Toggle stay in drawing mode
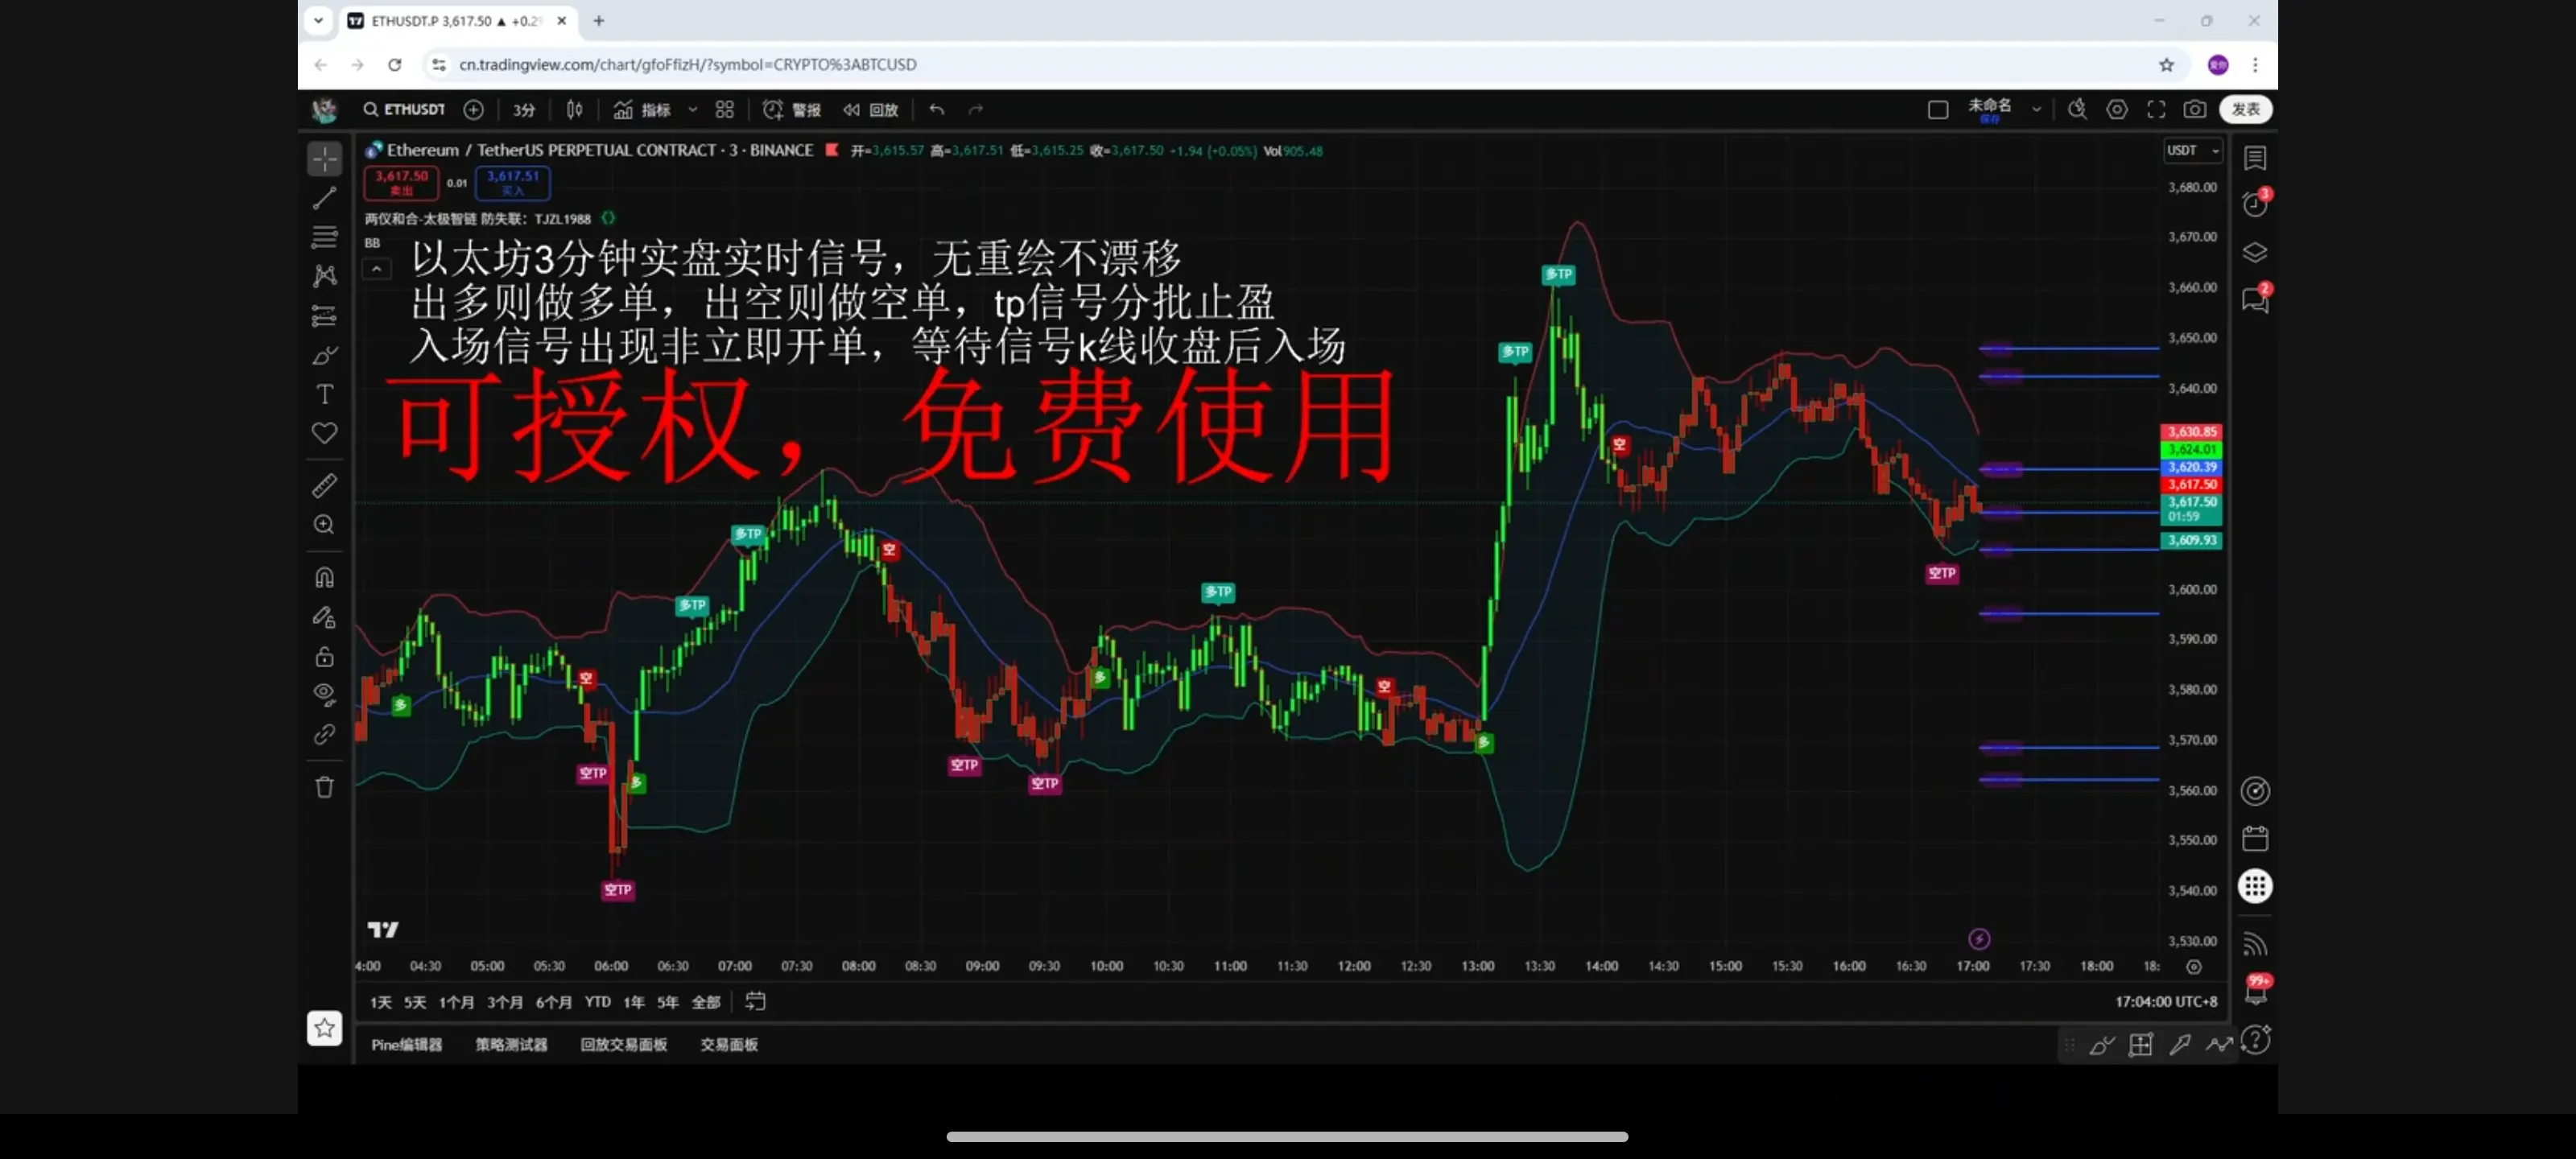Screen dimensions: 2576x1159 pos(324,617)
